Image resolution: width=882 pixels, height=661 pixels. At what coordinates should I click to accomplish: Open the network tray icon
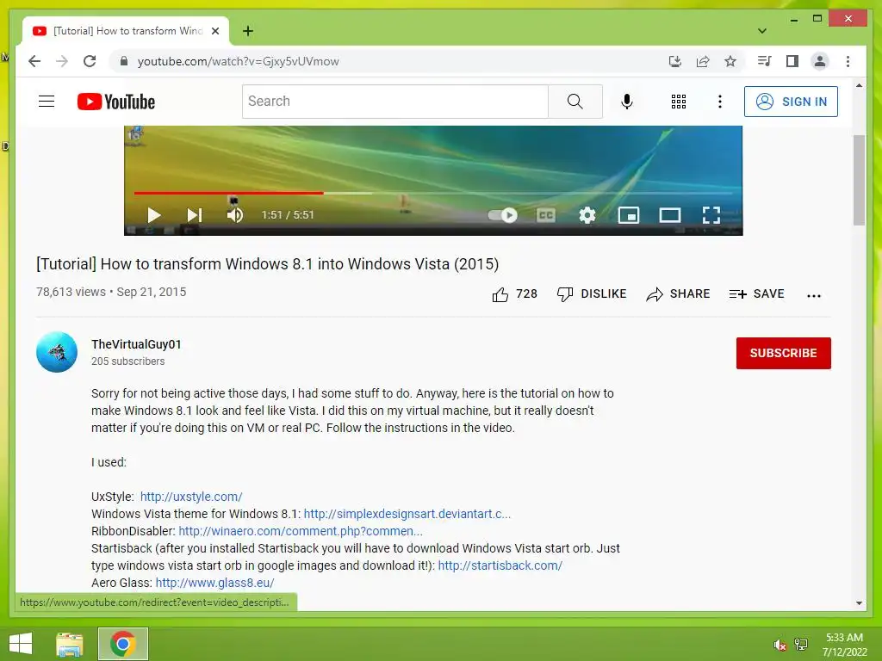801,645
